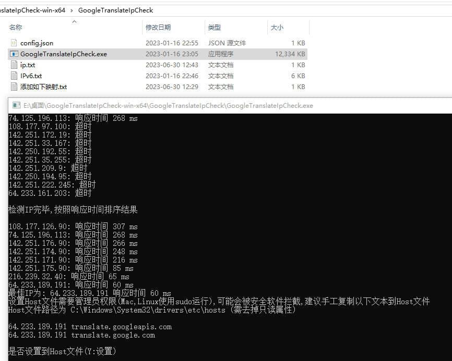452x361 pixels.
Task: Sort files by the 大小 column header
Action: [x=277, y=27]
